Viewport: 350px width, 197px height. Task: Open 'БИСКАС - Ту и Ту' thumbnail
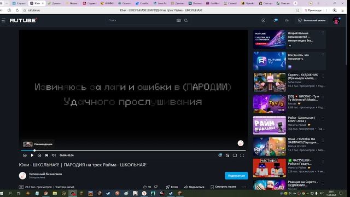click(x=270, y=103)
